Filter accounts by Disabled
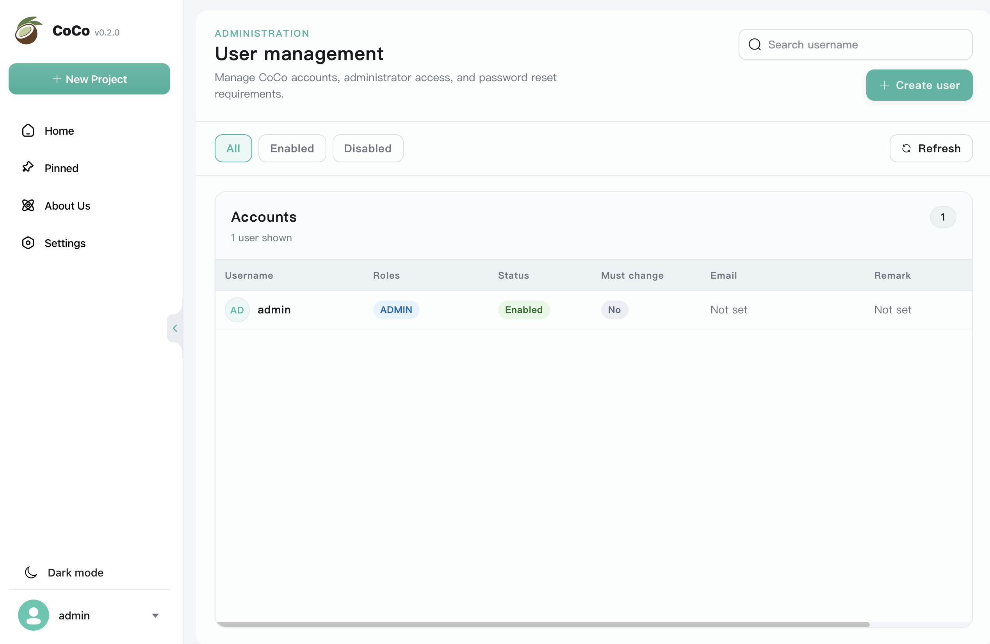The height and width of the screenshot is (644, 990). 368,148
